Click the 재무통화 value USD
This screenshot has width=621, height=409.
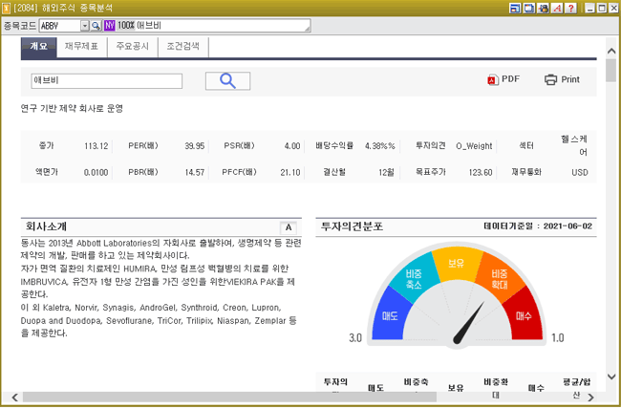click(580, 173)
